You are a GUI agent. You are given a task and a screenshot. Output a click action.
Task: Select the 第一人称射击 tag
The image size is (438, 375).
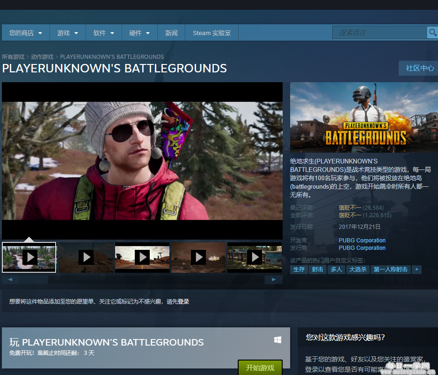pos(391,269)
